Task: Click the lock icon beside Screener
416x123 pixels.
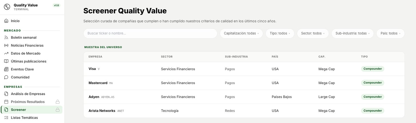Action: click(x=57, y=110)
